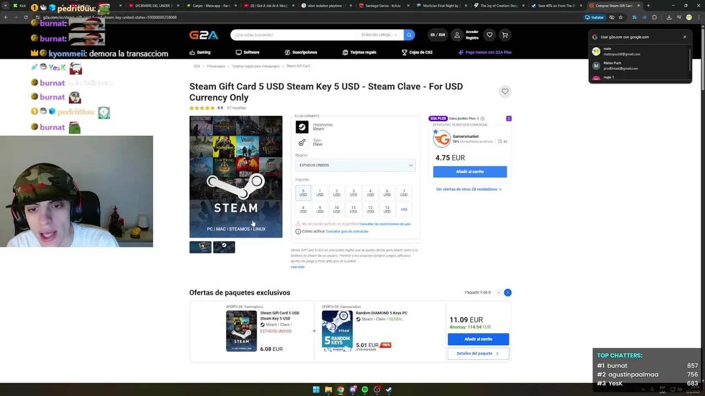Open the ES / EUR language currency selector

pos(438,35)
